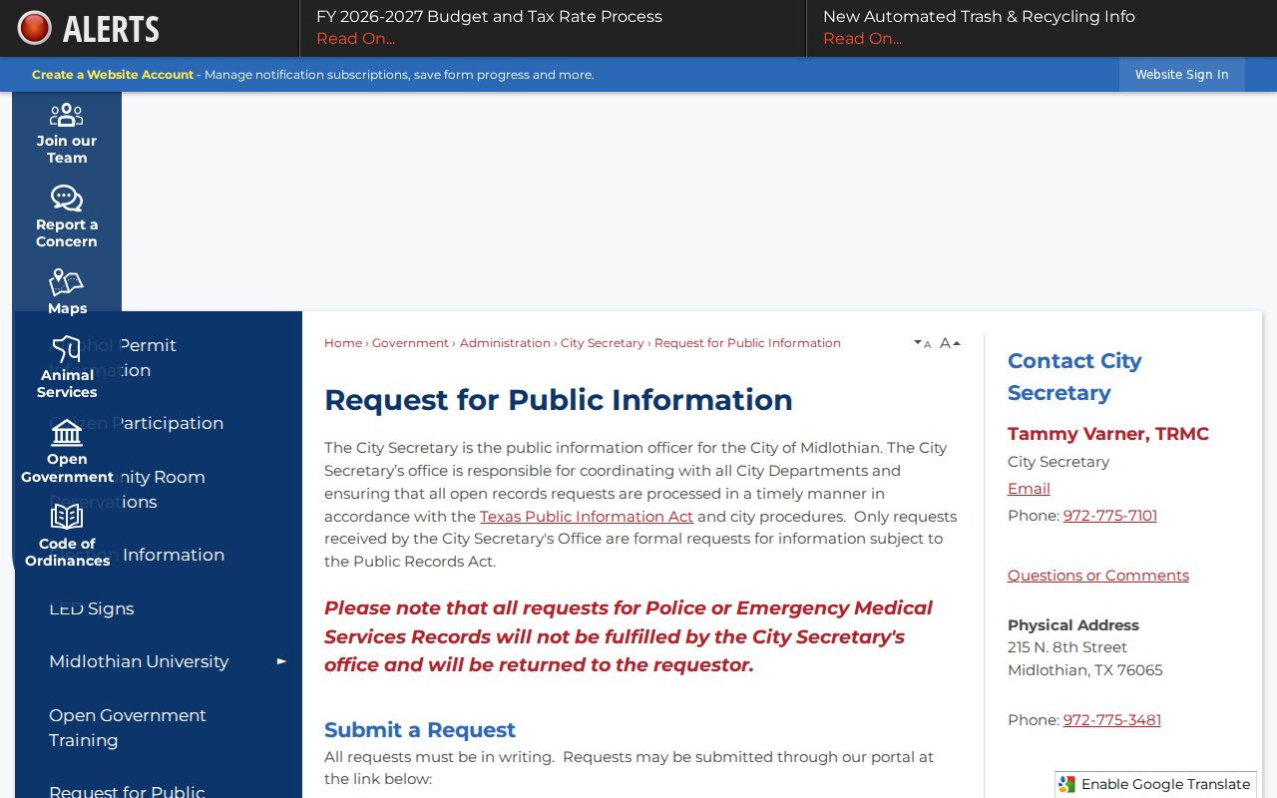The image size is (1277, 798).
Task: Increase font size with the large A
Action: 950,343
